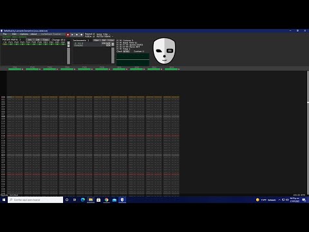Expand effect columns for FM1 channel
This screenshot has width=309, height=232.
pos(23,69)
